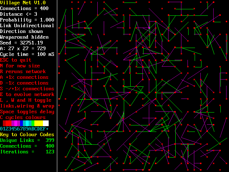Viewport: 229px width, 172px height.
Task: Click the 'Unique Links = 399' statistic
Action: pos(27,140)
